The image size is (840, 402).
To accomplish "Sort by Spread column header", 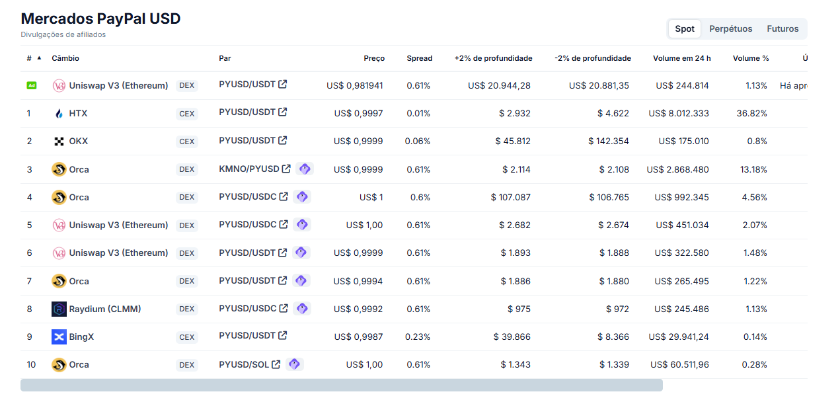I will (x=420, y=58).
